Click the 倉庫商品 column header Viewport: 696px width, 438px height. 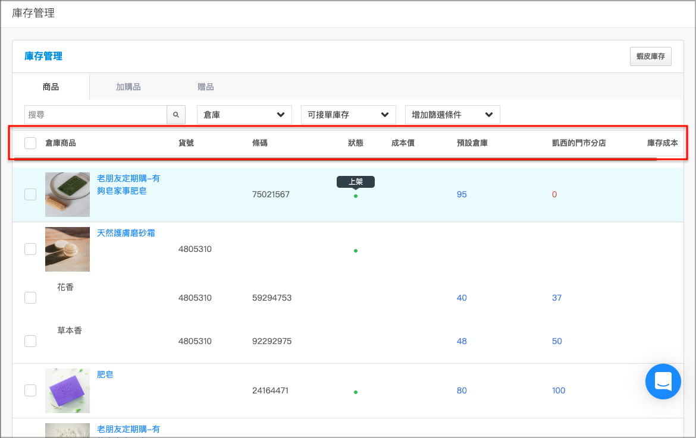60,143
